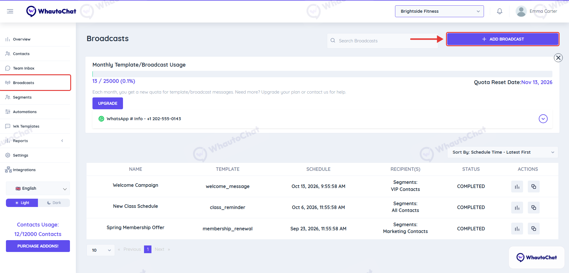The height and width of the screenshot is (273, 569).
Task: Switch to Light theme
Action: pyautogui.click(x=22, y=203)
